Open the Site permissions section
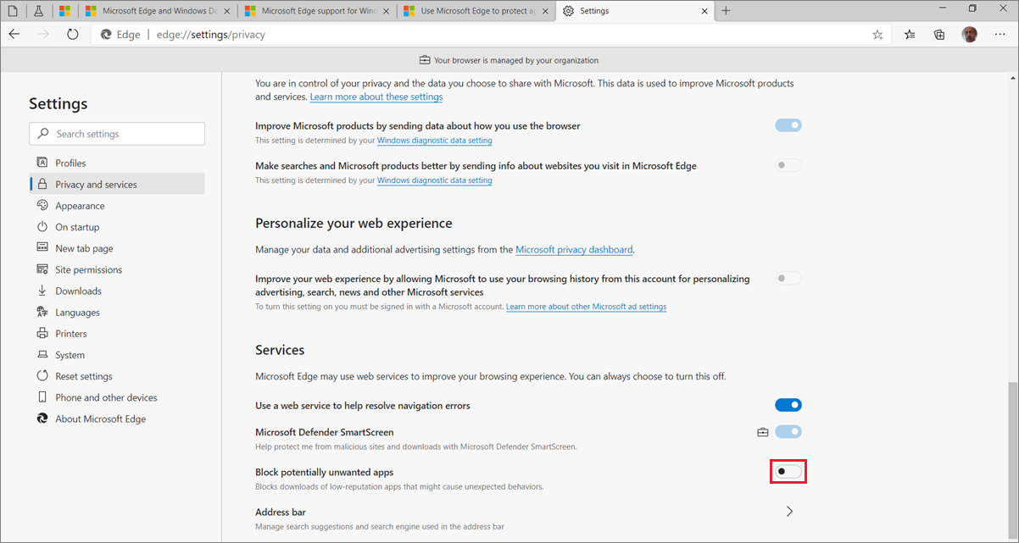Image resolution: width=1019 pixels, height=543 pixels. pyautogui.click(x=88, y=269)
